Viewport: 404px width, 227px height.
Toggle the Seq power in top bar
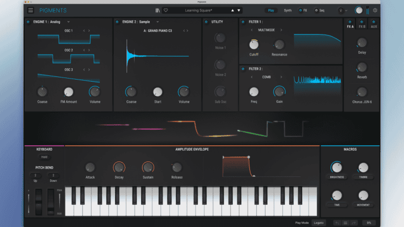click(x=316, y=10)
